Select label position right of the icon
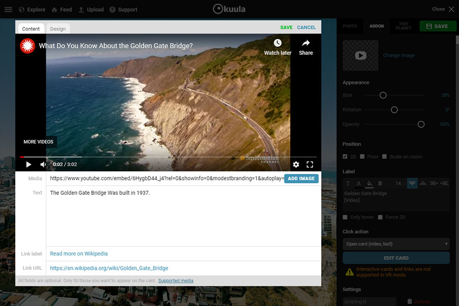The height and width of the screenshot is (306, 459). (444, 184)
